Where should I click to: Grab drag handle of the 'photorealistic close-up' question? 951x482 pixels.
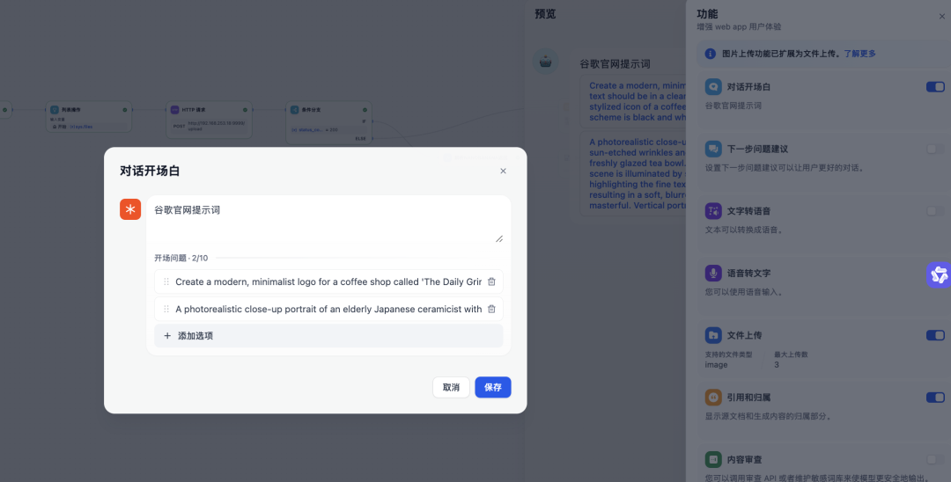[166, 309]
